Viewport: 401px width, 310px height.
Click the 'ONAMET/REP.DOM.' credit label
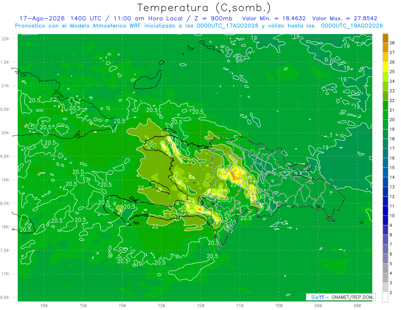point(352,297)
